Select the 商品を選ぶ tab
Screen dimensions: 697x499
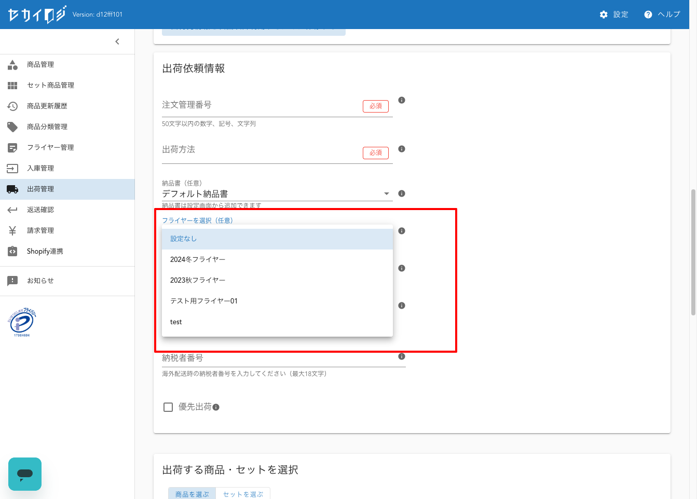(192, 494)
